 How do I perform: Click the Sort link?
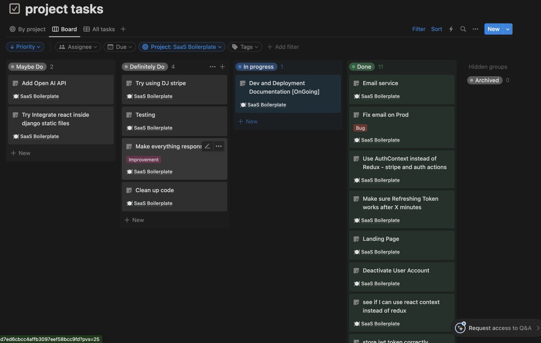coord(436,29)
